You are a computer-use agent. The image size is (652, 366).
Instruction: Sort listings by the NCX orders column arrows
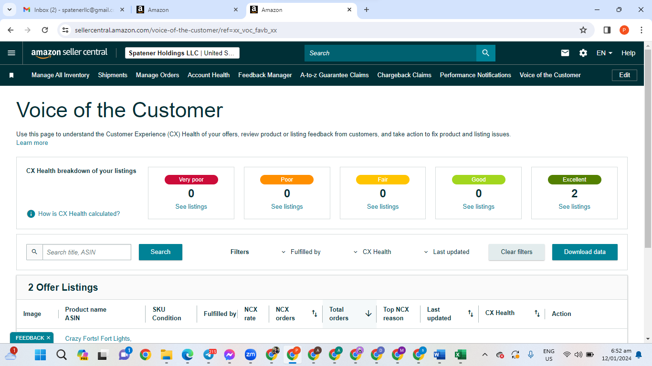[x=315, y=314]
